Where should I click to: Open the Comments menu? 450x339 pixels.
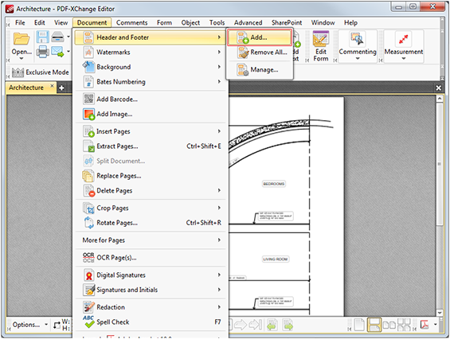tap(131, 22)
